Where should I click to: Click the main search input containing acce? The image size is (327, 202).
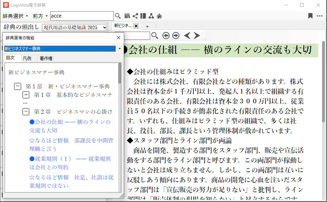pos(82,16)
